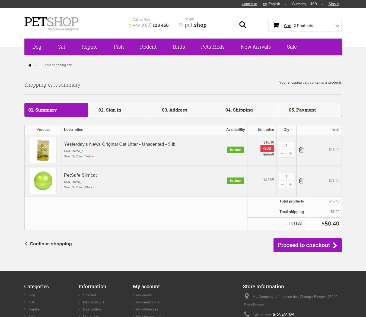This screenshot has width=366, height=317.
Task: Delete the cat litter item via trash icon
Action: tap(301, 150)
